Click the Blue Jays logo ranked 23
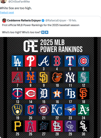Viewport: 101px width, 138px height. [70, 110]
